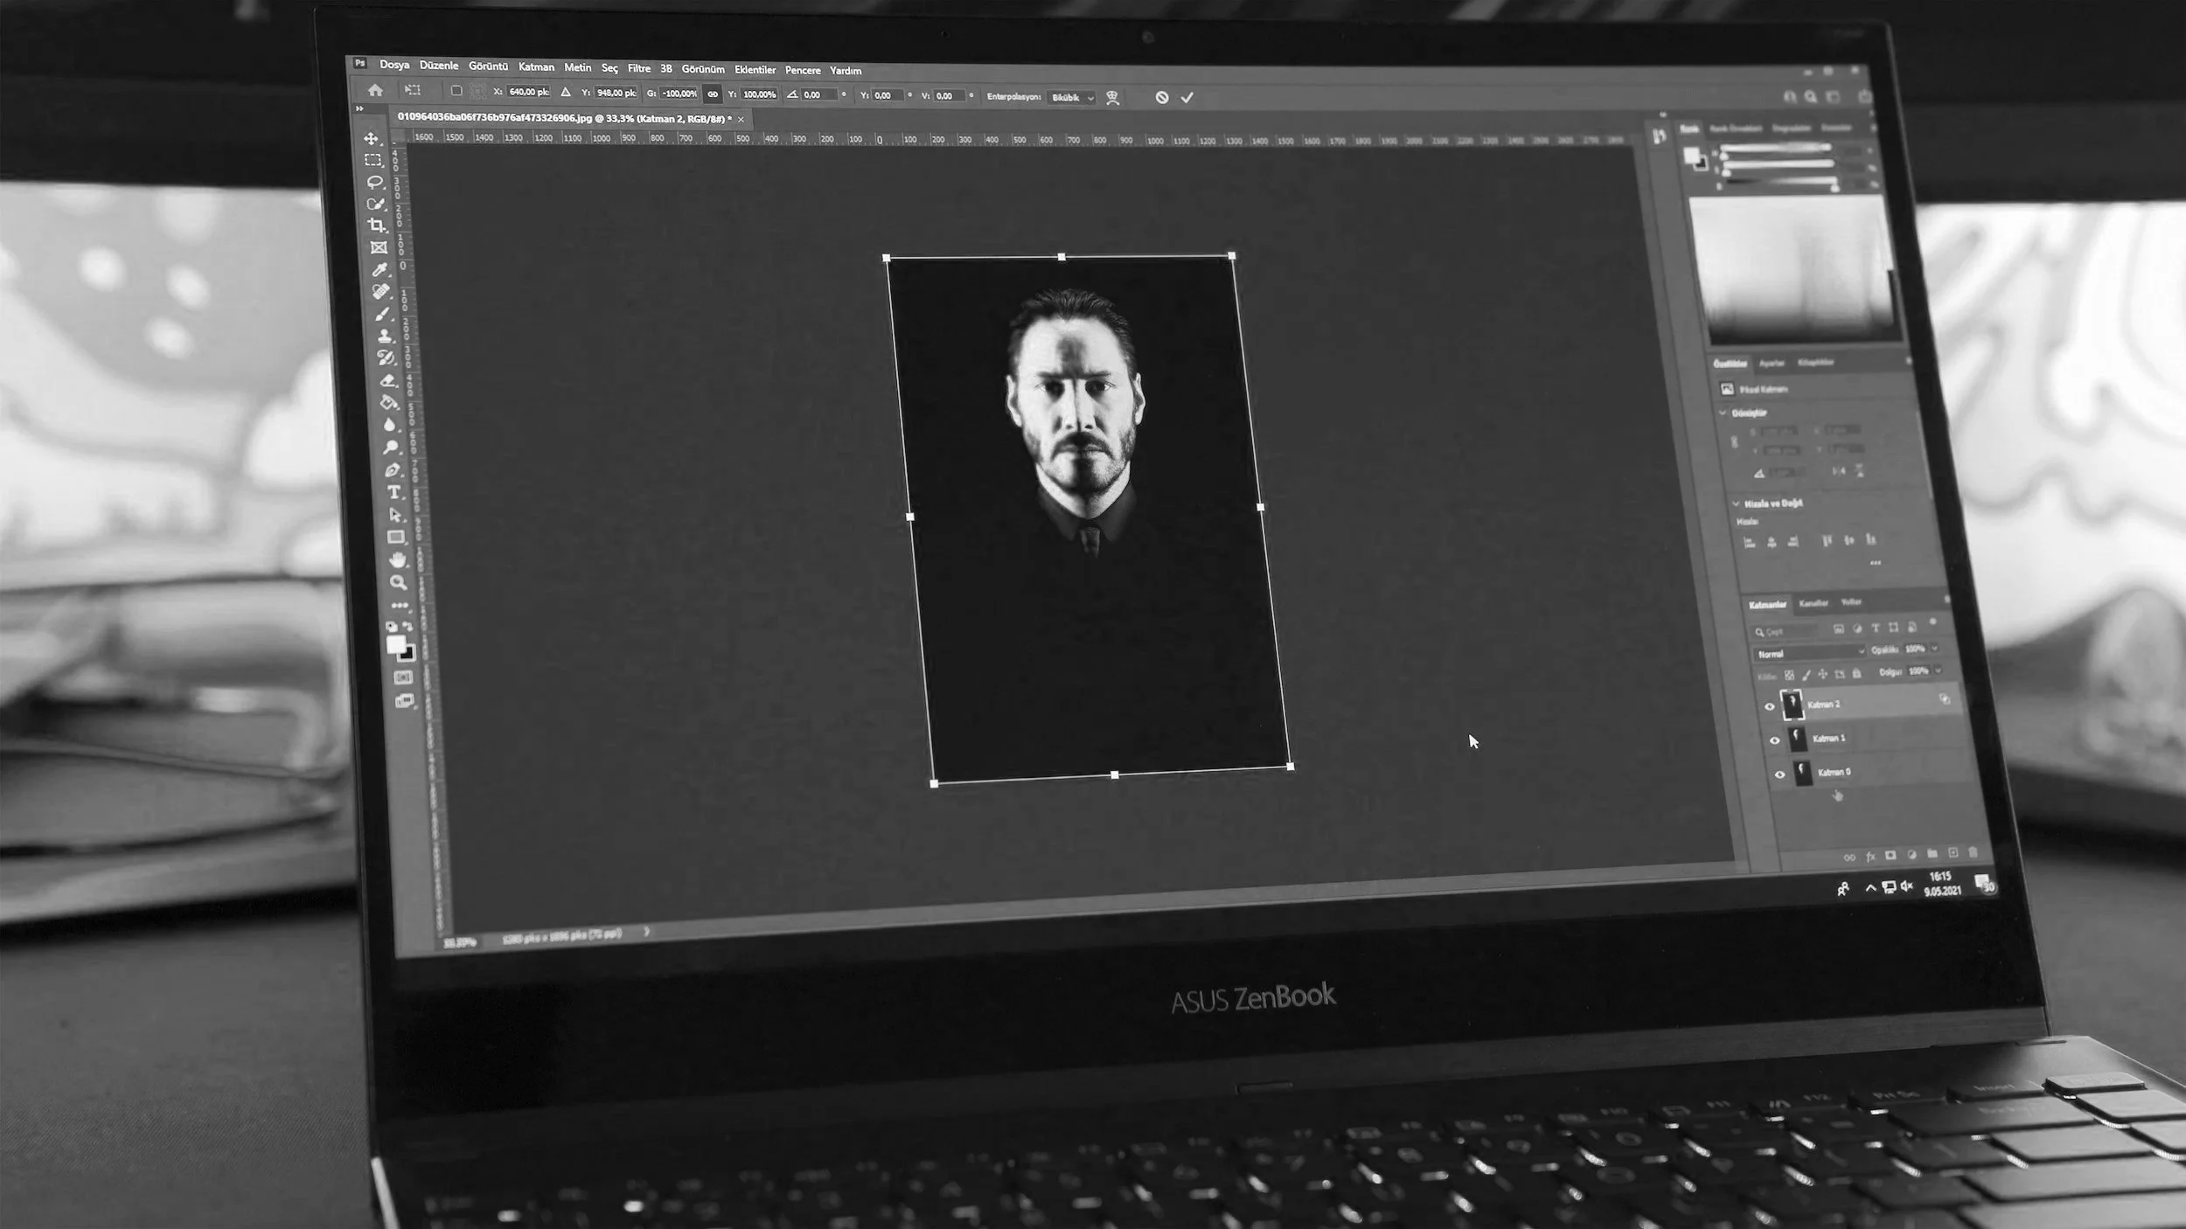Switch to the Kanallar tab

point(1814,603)
